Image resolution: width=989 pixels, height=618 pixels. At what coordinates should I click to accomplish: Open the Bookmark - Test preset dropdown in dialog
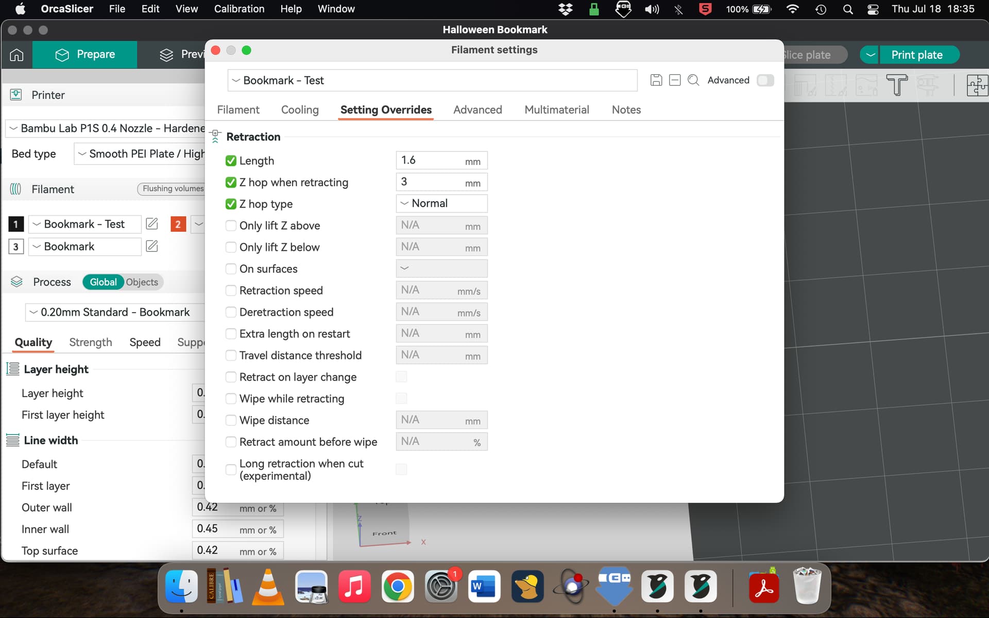433,80
